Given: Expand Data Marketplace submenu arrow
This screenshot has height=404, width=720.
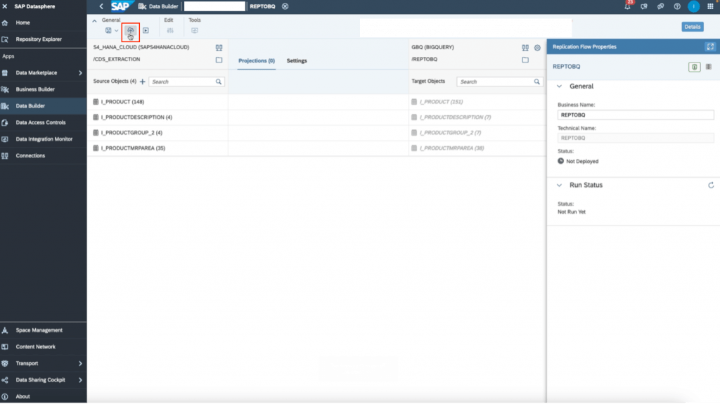Looking at the screenshot, I should click(80, 73).
